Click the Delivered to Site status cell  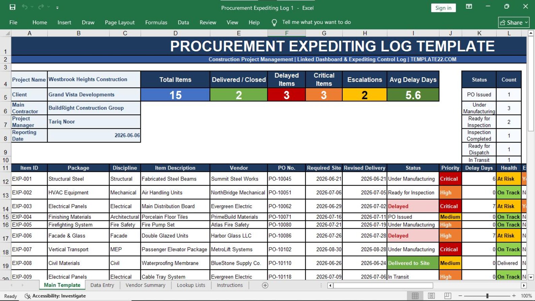[413, 263]
